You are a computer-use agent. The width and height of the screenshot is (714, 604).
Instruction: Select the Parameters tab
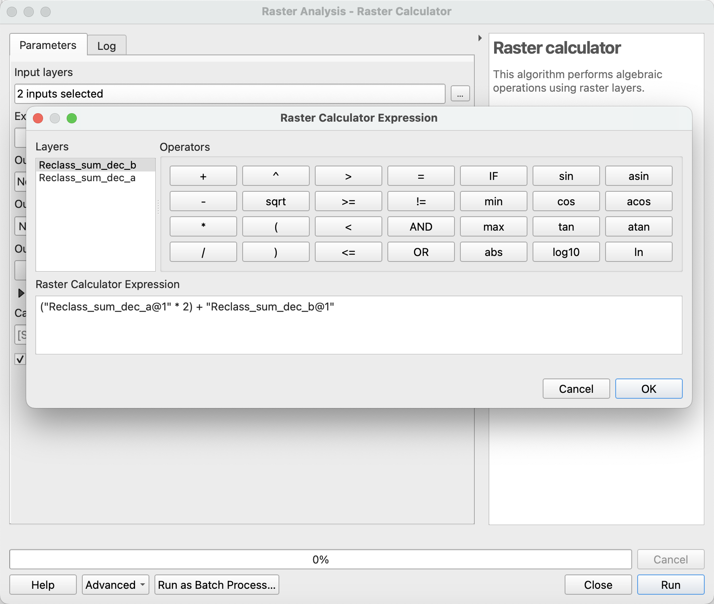click(48, 45)
